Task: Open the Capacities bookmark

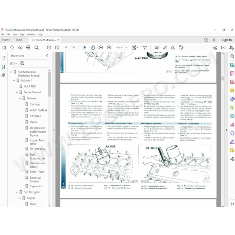Action: pyautogui.click(x=36, y=186)
